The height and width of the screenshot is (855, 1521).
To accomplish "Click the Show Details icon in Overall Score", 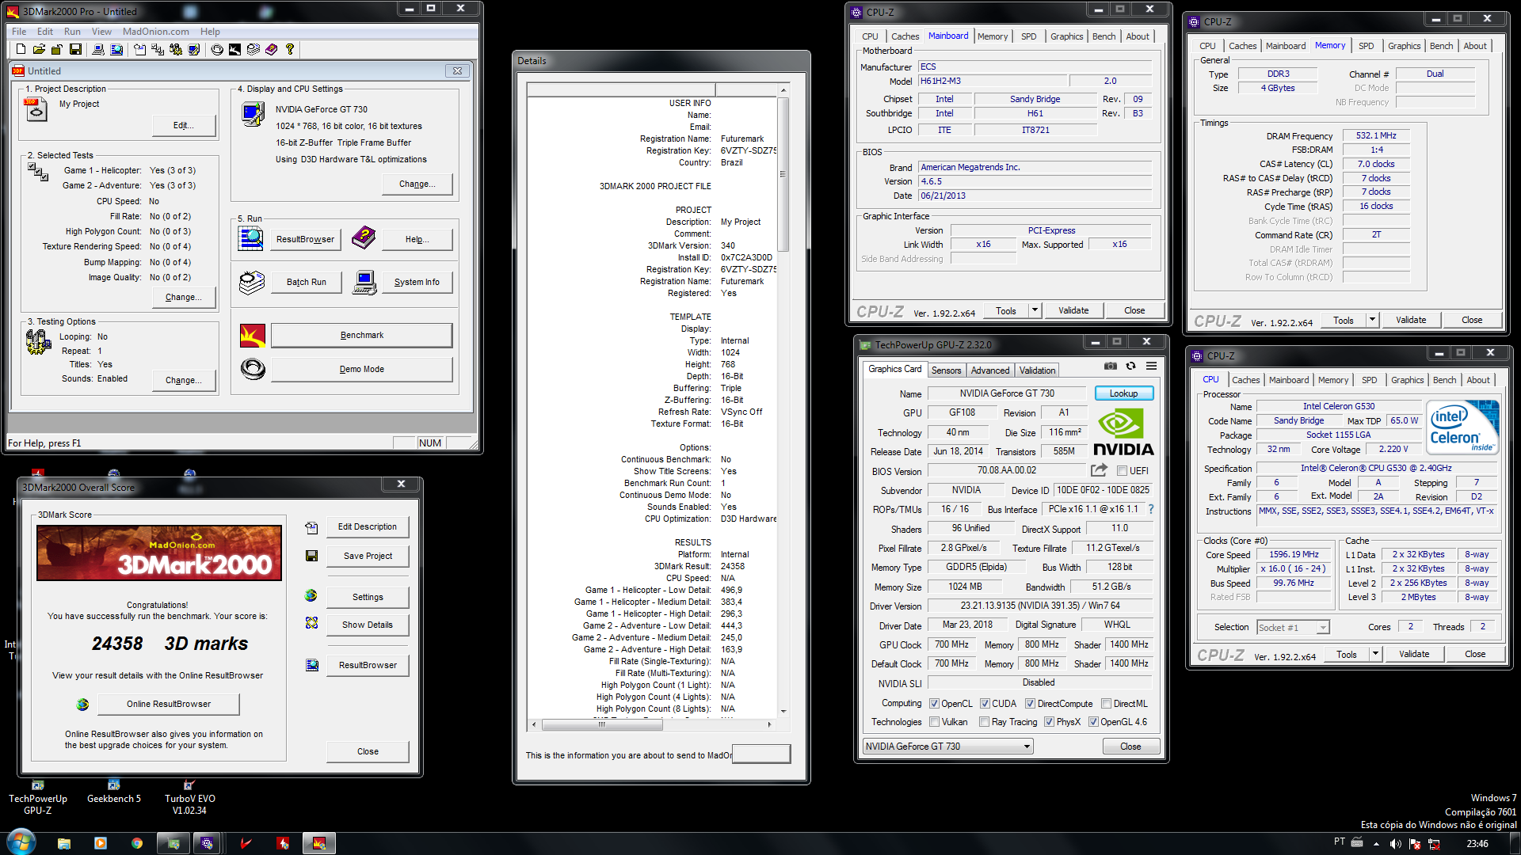I will [x=311, y=623].
